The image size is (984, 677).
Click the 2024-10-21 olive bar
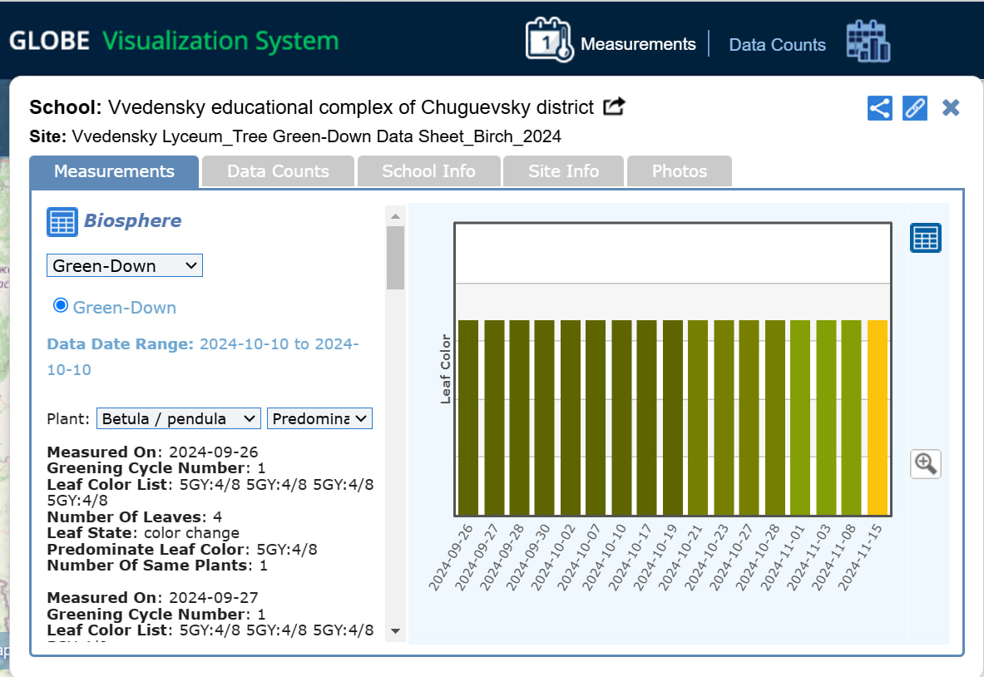(698, 418)
